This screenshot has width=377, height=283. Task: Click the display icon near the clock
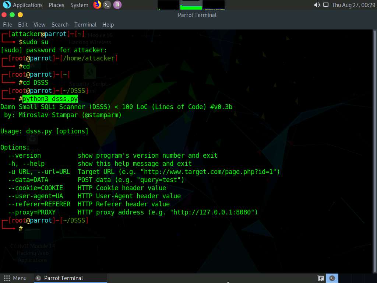[x=326, y=5]
